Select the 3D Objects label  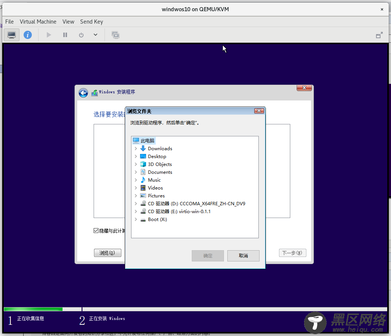160,164
